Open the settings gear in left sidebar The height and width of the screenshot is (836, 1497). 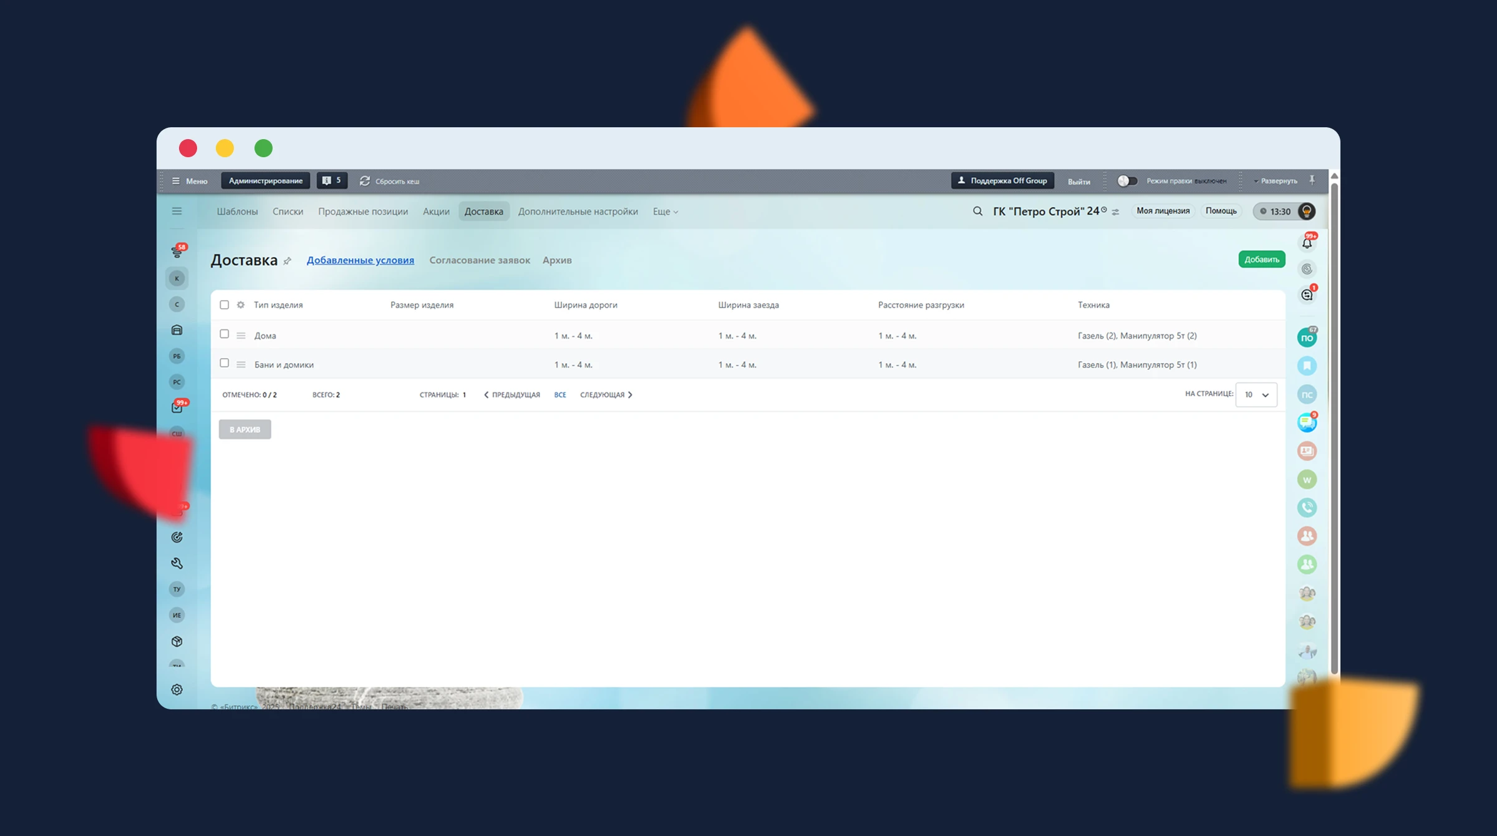pos(177,689)
